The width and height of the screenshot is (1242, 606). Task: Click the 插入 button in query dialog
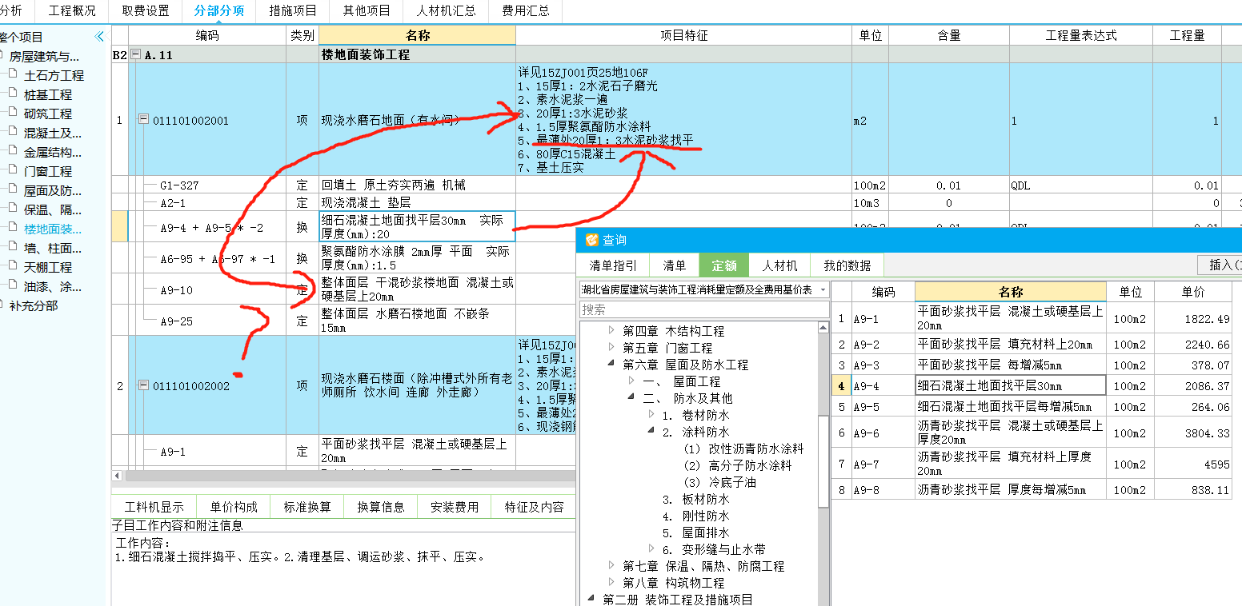point(1220,265)
